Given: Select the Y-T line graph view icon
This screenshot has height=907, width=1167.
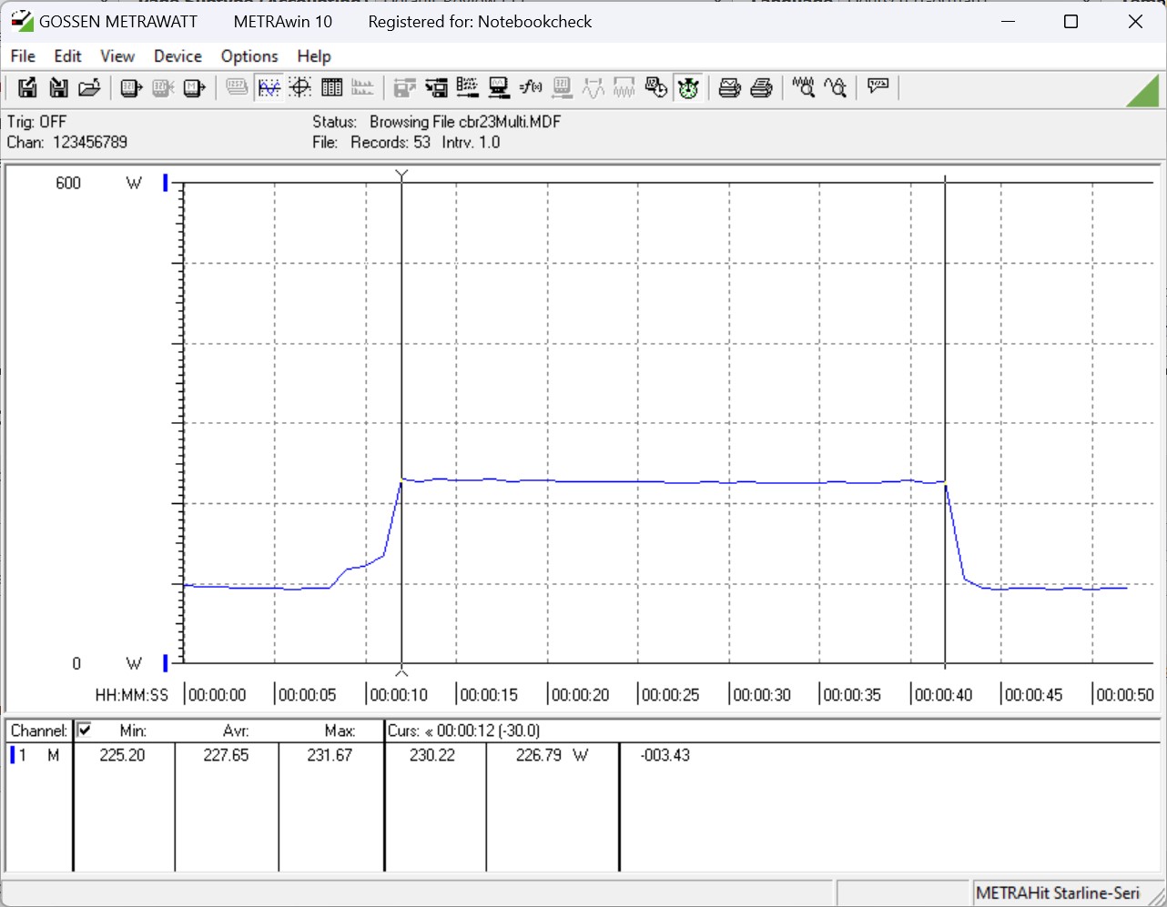Looking at the screenshot, I should coord(269,87).
